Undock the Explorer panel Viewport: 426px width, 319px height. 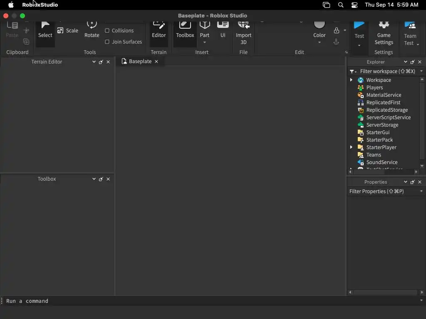412,62
